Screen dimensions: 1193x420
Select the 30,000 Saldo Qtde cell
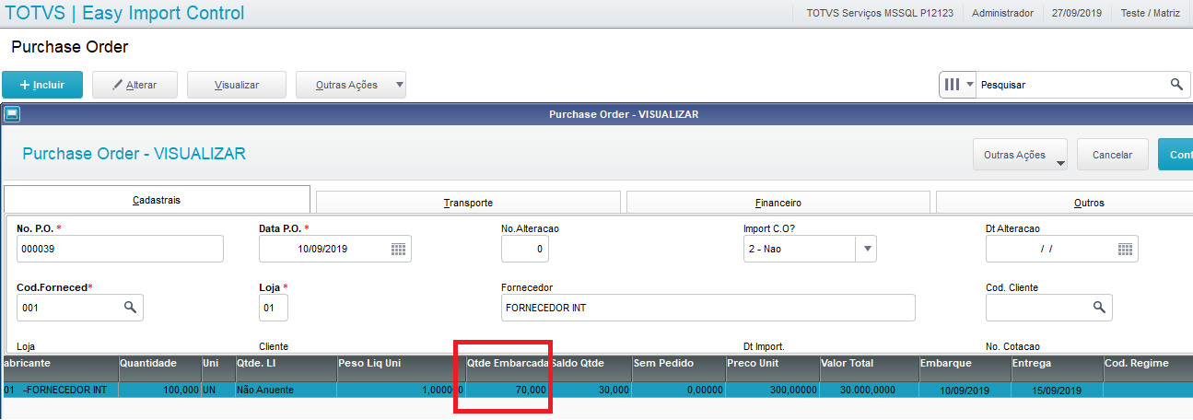coord(591,390)
